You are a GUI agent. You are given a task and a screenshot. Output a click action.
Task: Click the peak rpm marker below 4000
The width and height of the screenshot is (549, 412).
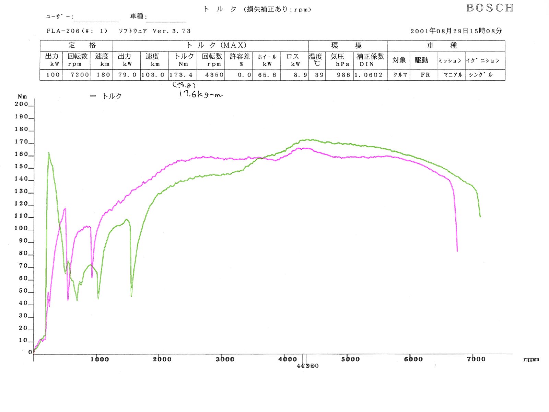pos(307,366)
